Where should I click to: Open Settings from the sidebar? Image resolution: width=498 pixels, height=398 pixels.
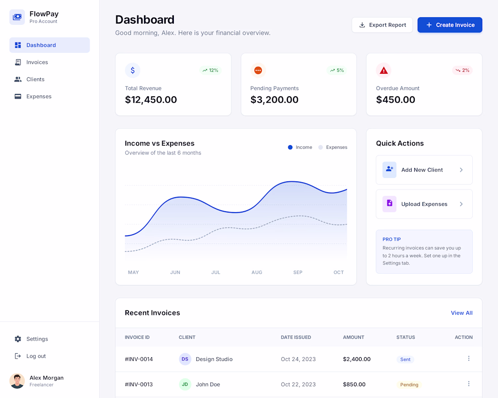pos(49,339)
